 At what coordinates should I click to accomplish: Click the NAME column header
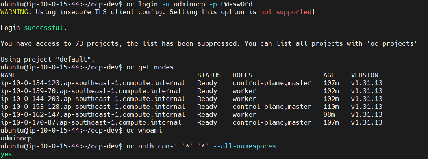[x=9, y=75]
